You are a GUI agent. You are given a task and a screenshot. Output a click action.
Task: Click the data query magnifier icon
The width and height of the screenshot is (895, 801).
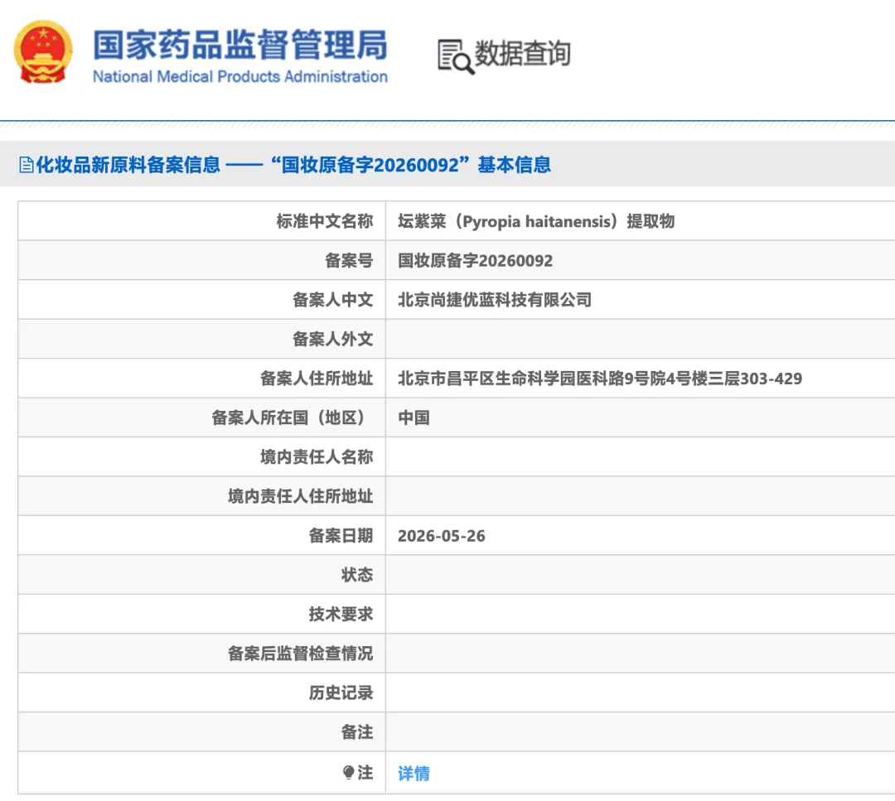456,56
